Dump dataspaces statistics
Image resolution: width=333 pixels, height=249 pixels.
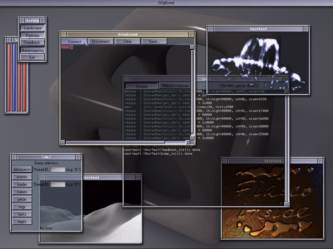pos(22,170)
